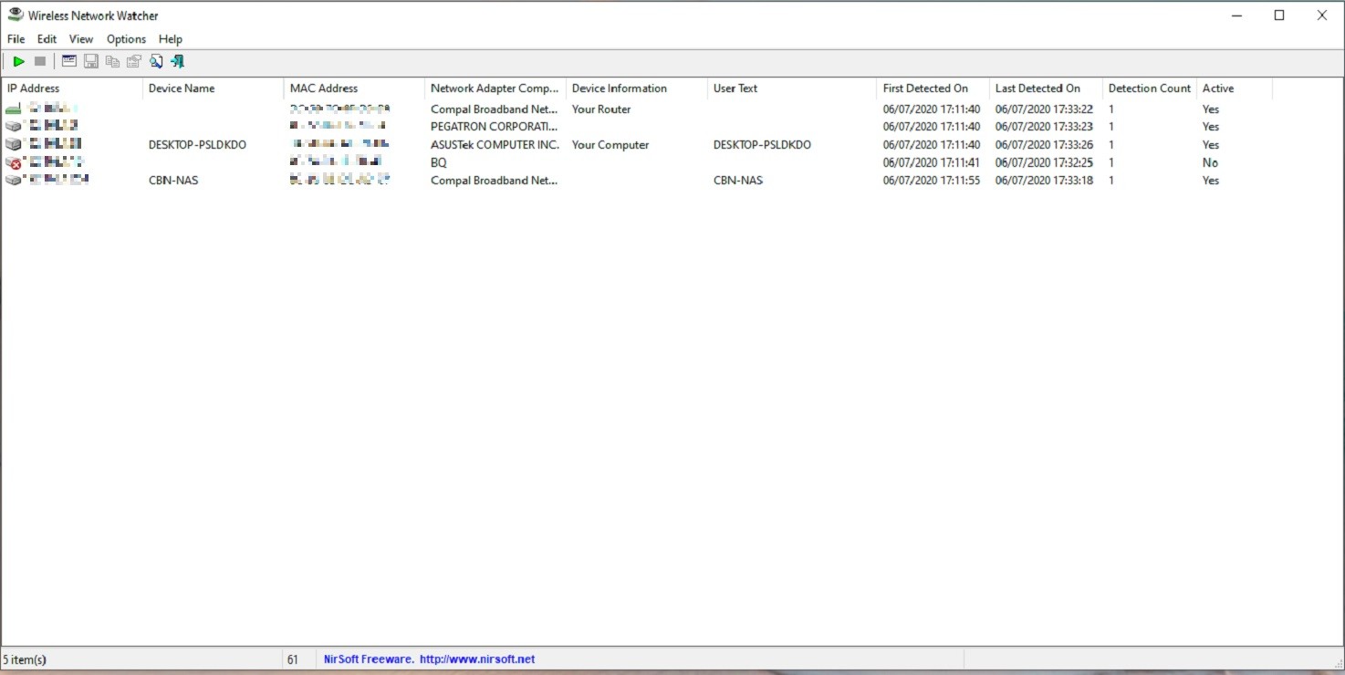Click the 5 item(s) status bar area

coord(26,659)
